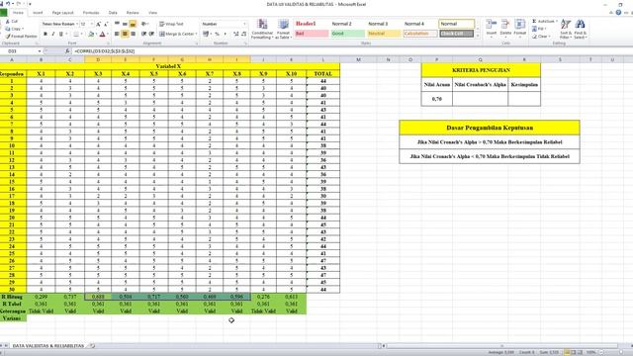Switch to the Page Layout tab
633x356 pixels.
point(62,13)
